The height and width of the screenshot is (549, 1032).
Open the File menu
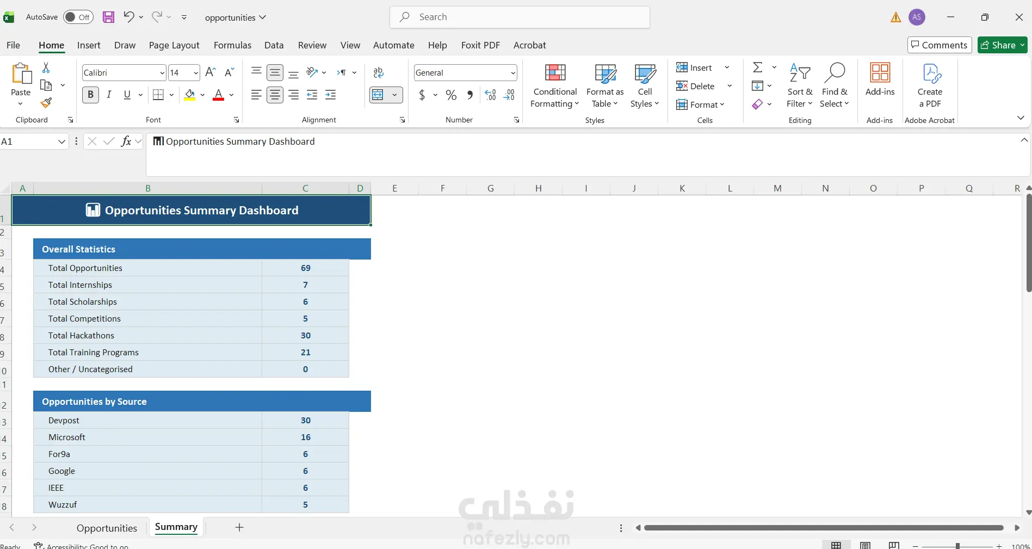point(13,45)
